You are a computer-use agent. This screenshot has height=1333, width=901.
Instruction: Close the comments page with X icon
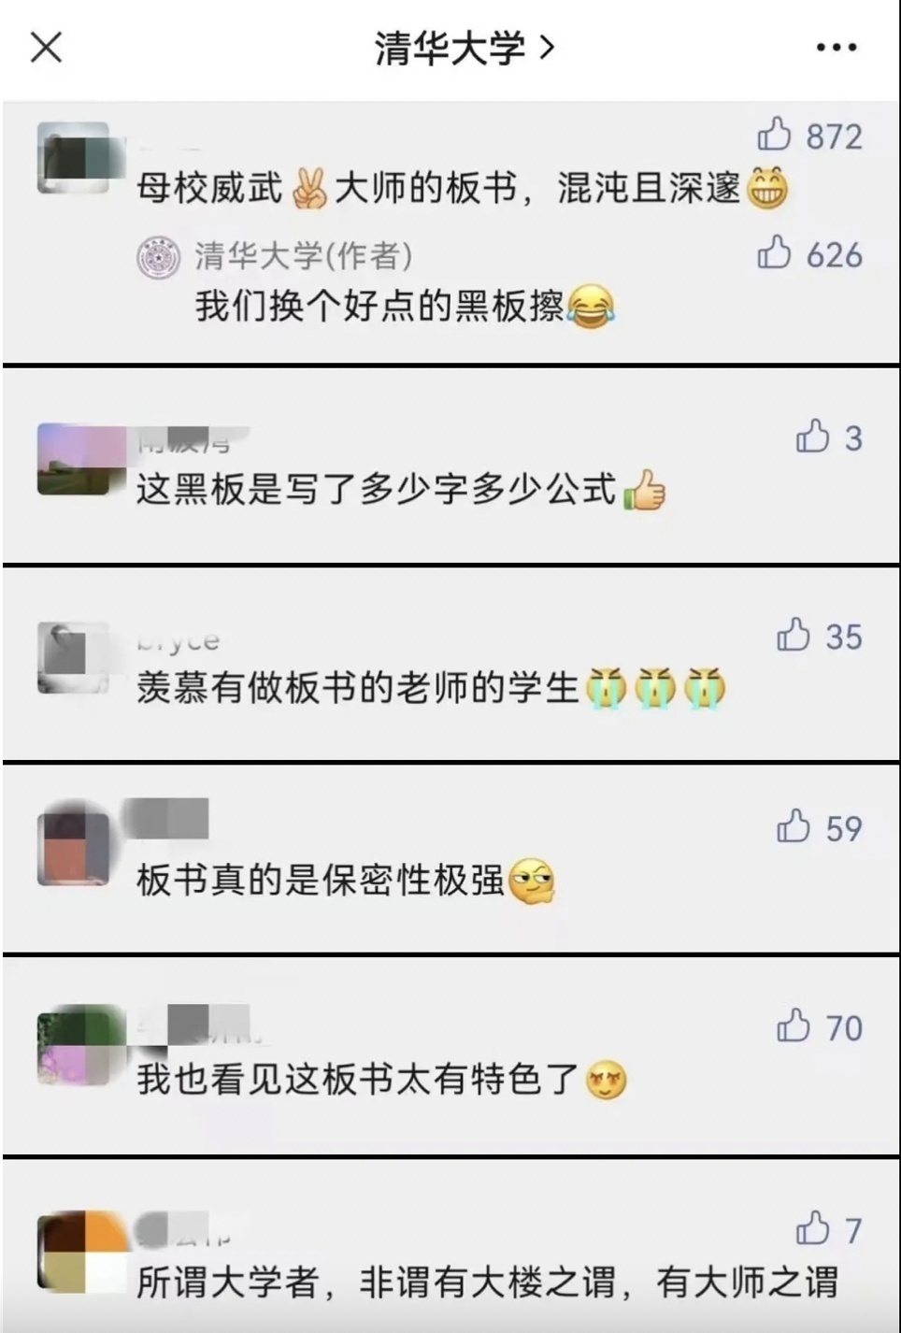click(46, 46)
